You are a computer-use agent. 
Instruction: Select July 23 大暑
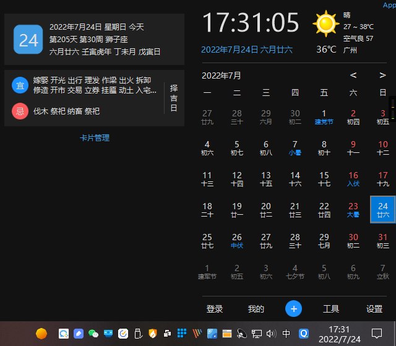click(353, 210)
